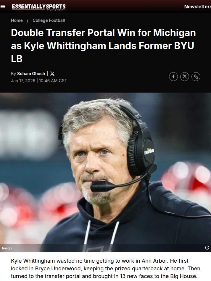Click the Double Transfer Portal Win headline

click(x=103, y=45)
